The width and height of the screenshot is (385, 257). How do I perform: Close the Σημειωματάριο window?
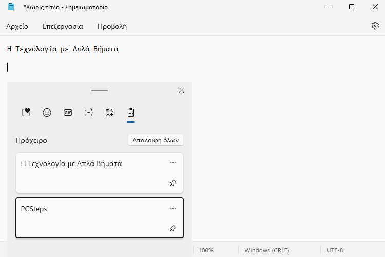click(x=375, y=7)
